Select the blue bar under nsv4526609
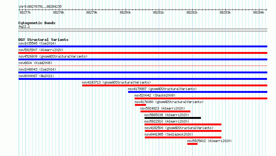The height and width of the screenshot is (156, 276). [x=143, y=59]
